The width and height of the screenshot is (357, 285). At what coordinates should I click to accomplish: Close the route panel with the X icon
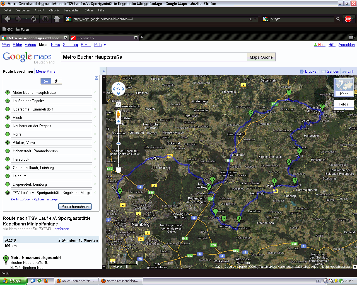pyautogui.click(x=97, y=78)
